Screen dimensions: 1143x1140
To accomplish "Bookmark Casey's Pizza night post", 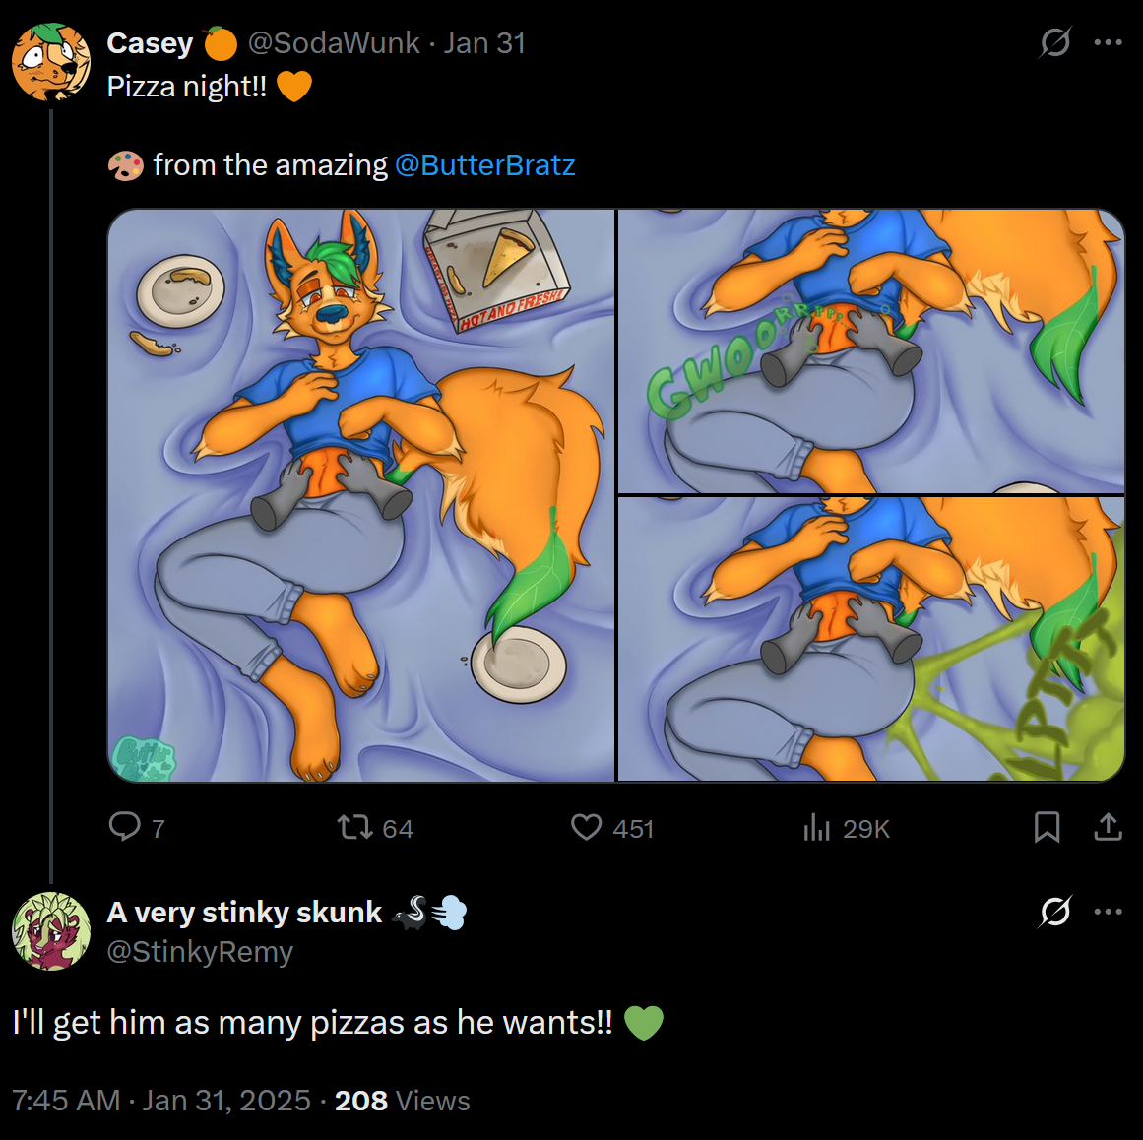I will (x=1047, y=827).
